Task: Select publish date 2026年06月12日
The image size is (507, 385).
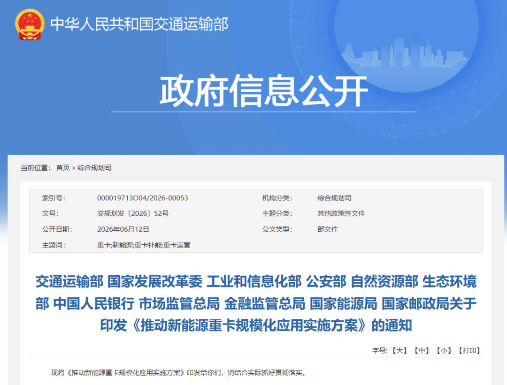Action: coord(123,229)
